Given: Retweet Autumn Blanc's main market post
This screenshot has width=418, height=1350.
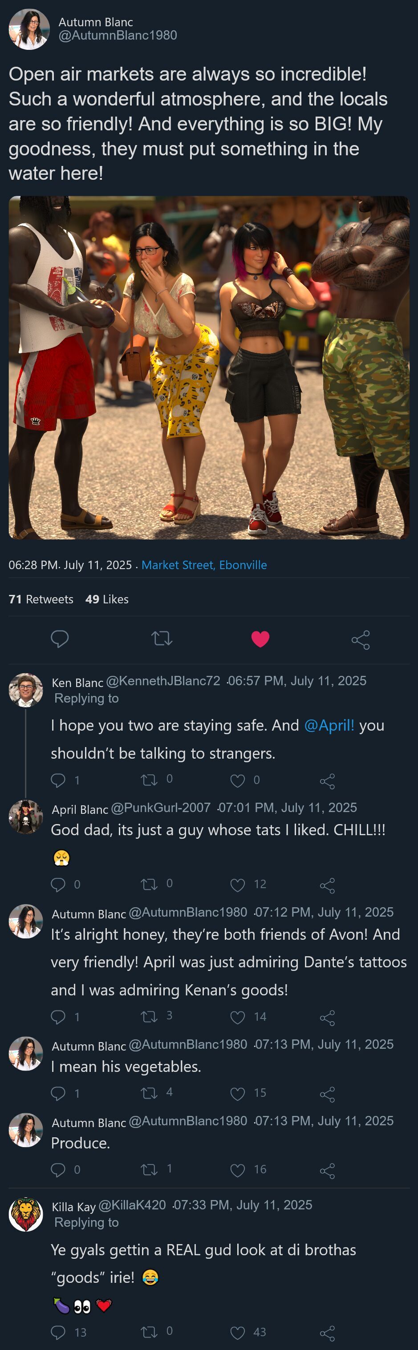Looking at the screenshot, I should pyautogui.click(x=162, y=639).
